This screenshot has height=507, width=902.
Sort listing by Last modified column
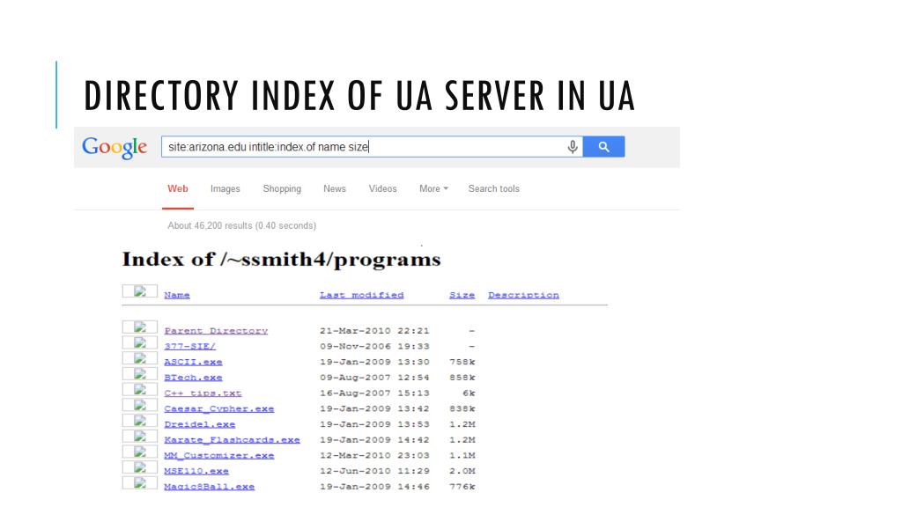pos(361,295)
